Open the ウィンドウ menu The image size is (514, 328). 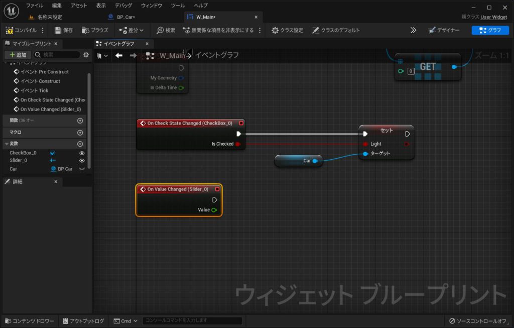pyautogui.click(x=152, y=6)
